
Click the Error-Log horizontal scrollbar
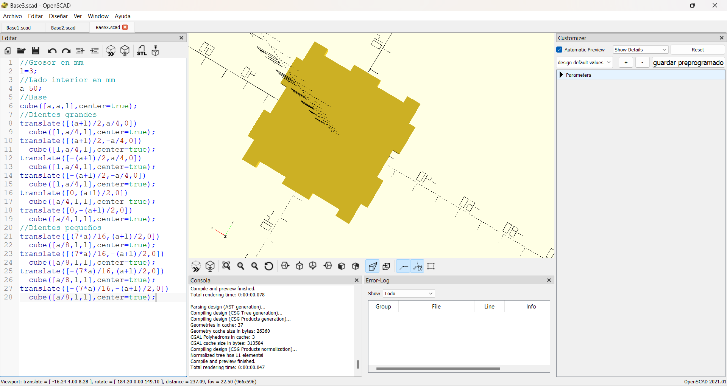438,369
